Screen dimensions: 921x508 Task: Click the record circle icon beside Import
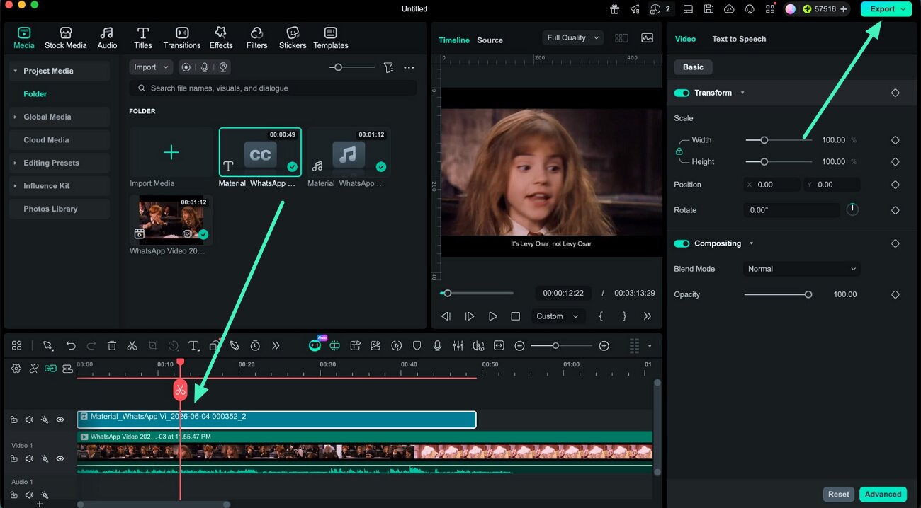click(186, 67)
